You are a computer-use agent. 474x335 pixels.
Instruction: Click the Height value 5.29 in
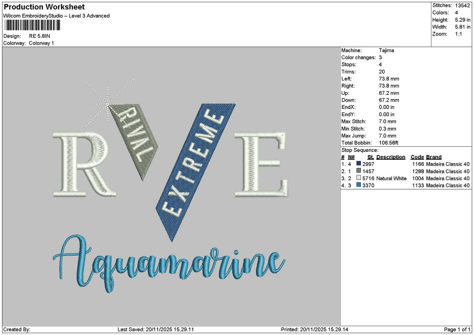tap(463, 20)
